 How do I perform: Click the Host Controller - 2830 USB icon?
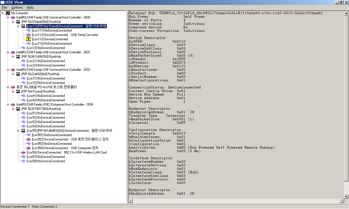pyautogui.click(x=13, y=18)
